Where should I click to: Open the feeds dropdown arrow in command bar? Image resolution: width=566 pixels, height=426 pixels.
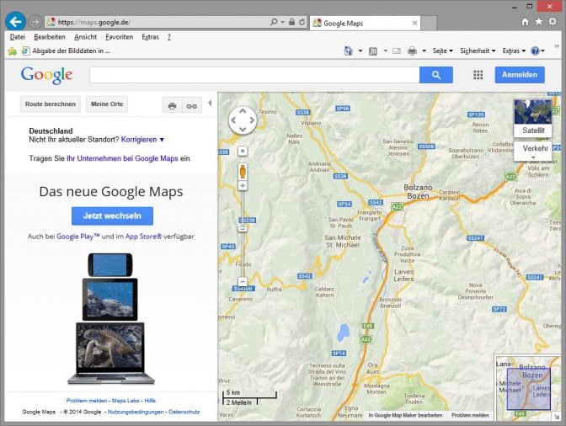pos(385,51)
